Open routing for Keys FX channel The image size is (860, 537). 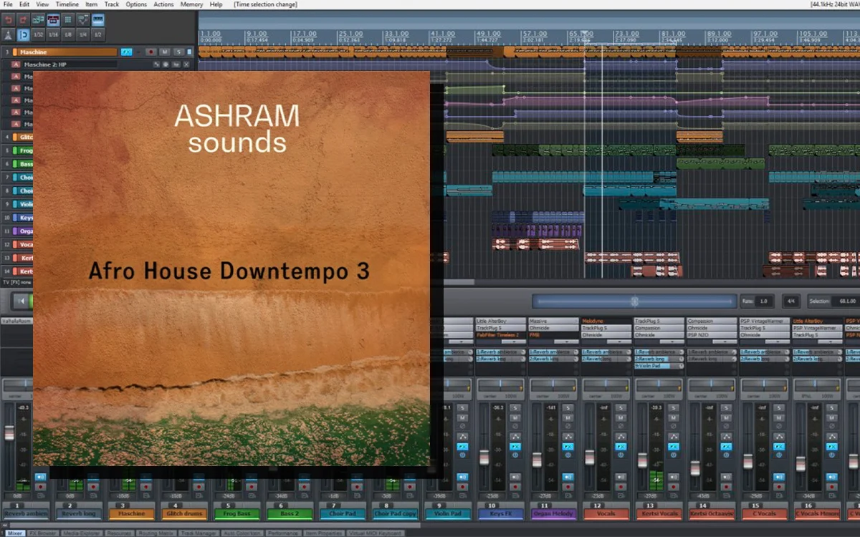(x=515, y=437)
